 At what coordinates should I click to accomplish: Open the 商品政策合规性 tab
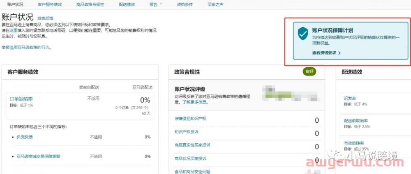point(90,5)
